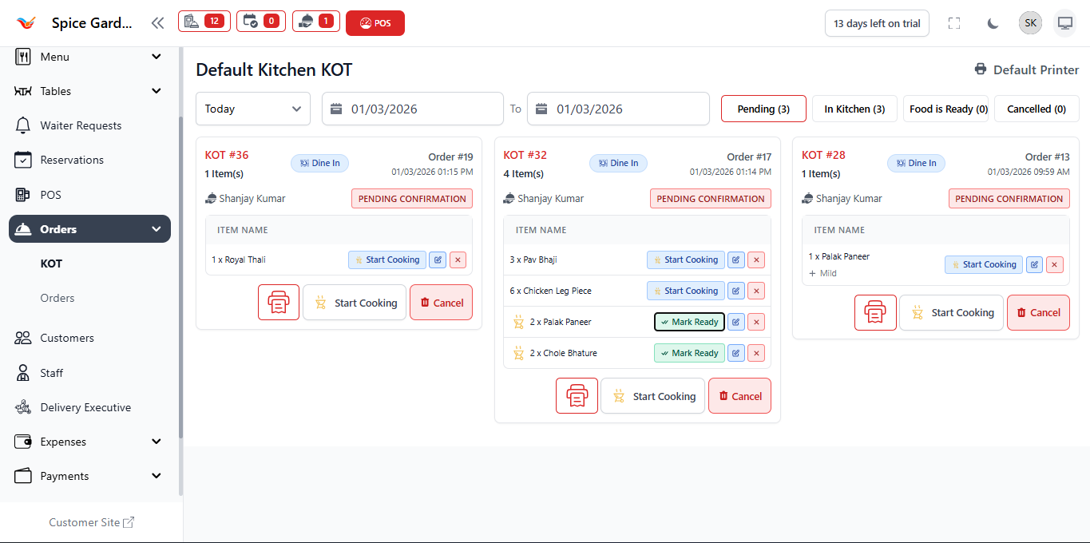Remove Pav Bhaji using the red x icon

pyautogui.click(x=755, y=260)
